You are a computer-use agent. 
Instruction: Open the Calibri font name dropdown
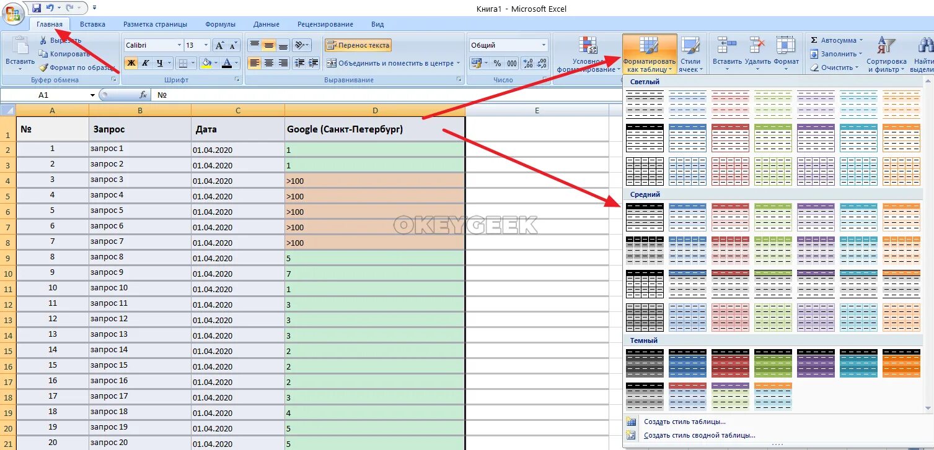179,45
